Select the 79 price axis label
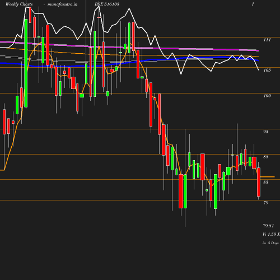 (265, 203)
